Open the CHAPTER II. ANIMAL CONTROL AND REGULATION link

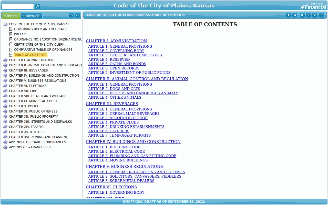pyautogui.click(x=137, y=79)
